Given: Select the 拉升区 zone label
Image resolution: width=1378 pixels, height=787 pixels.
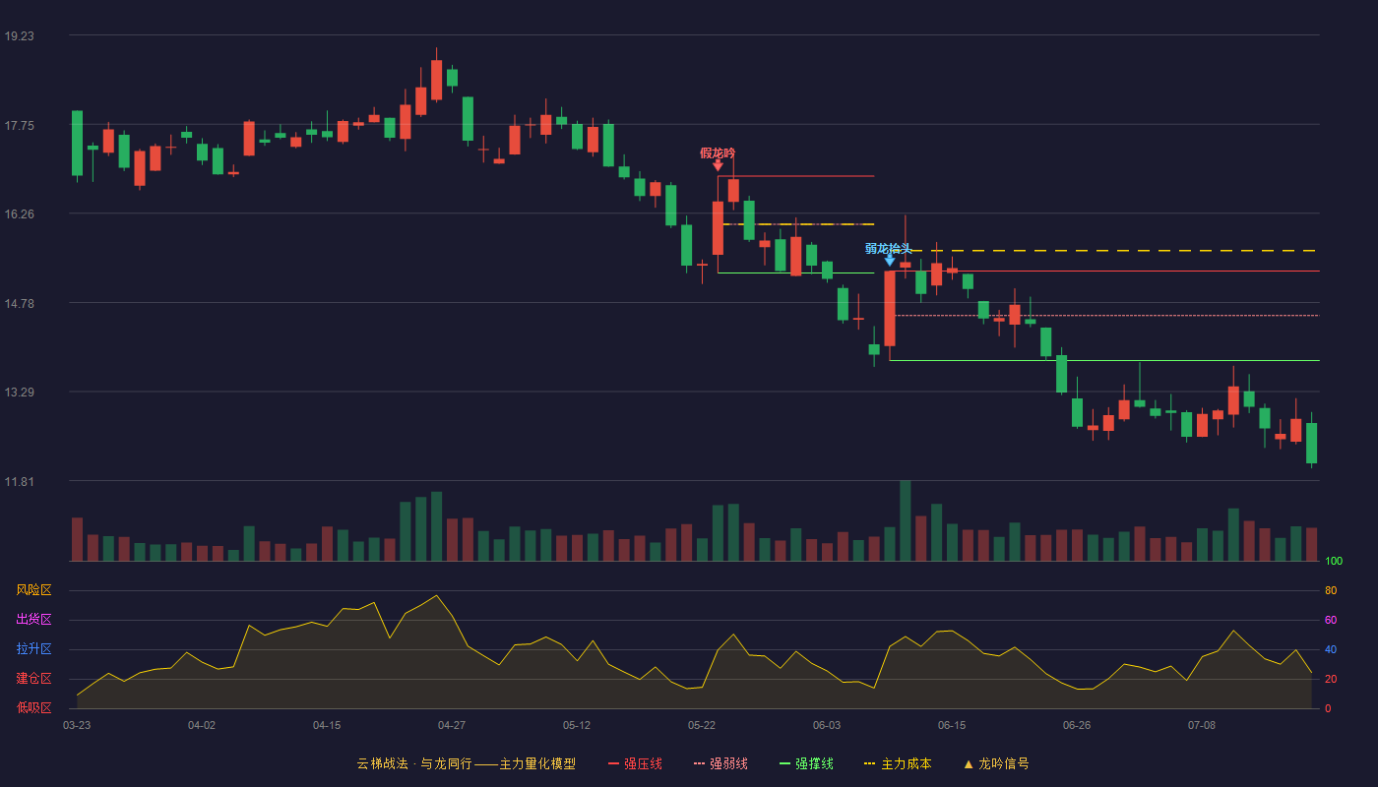Looking at the screenshot, I should click(33, 649).
